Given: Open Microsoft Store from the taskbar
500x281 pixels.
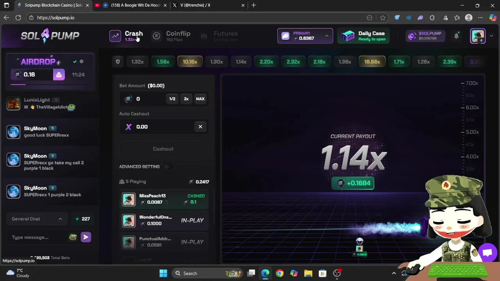Looking at the screenshot, I should pos(322,273).
